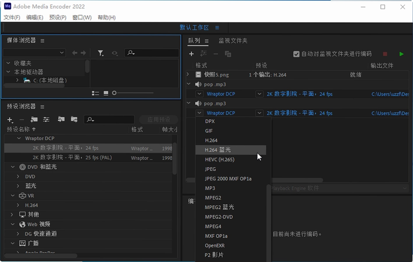This screenshot has width=413, height=262.
Task: Open the Queue panel menu icon
Action: click(x=207, y=41)
